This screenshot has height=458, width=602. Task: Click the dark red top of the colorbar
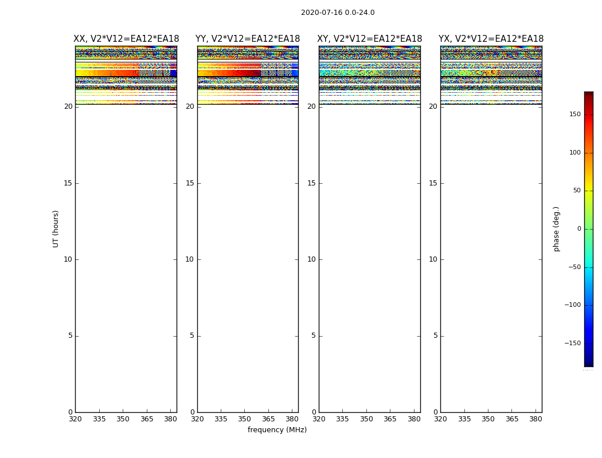[x=588, y=95]
